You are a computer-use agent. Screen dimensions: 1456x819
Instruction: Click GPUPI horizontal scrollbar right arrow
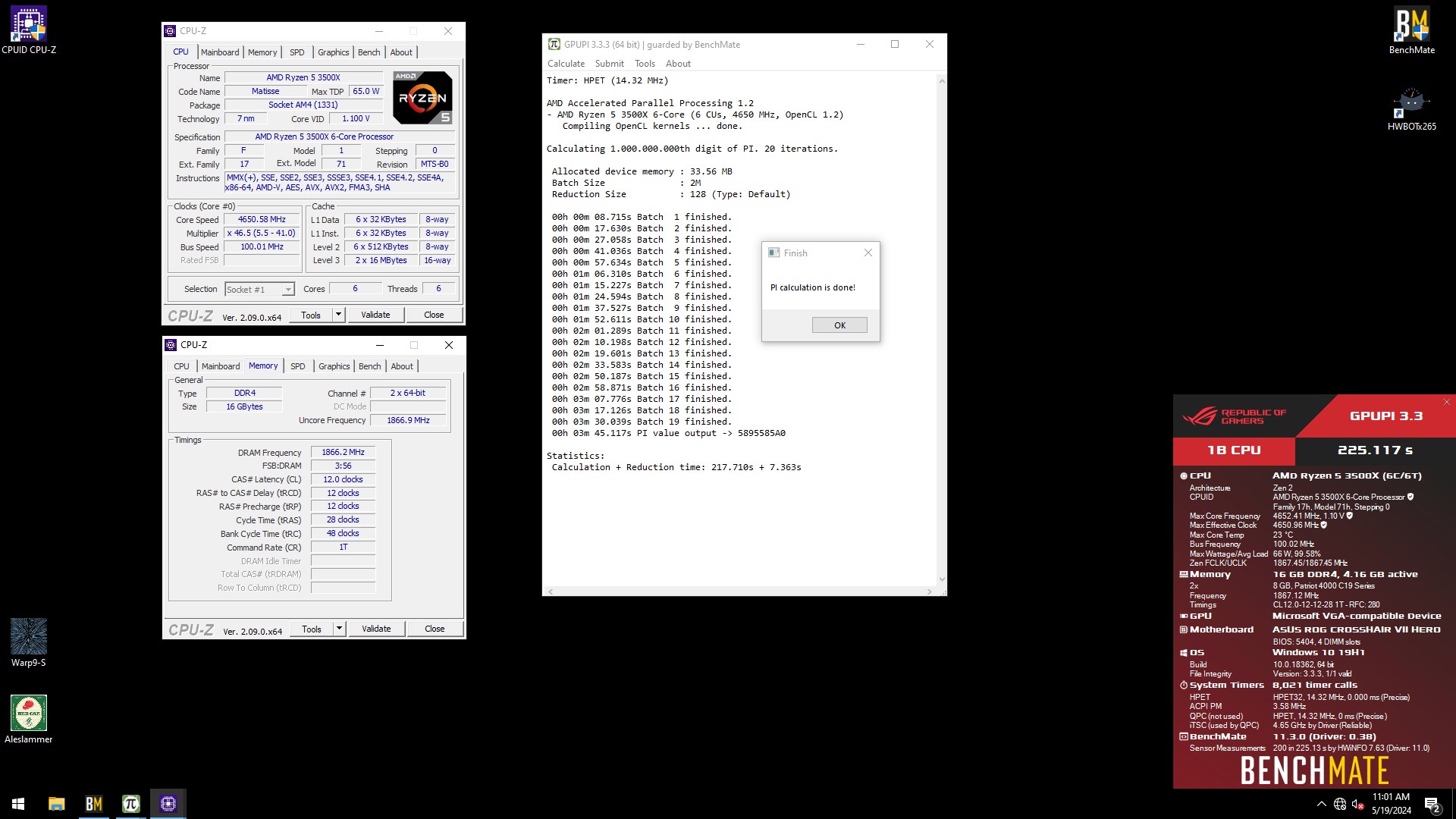coord(930,591)
